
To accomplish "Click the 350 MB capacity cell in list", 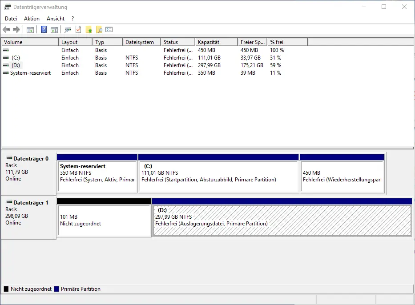I will tap(206, 73).
